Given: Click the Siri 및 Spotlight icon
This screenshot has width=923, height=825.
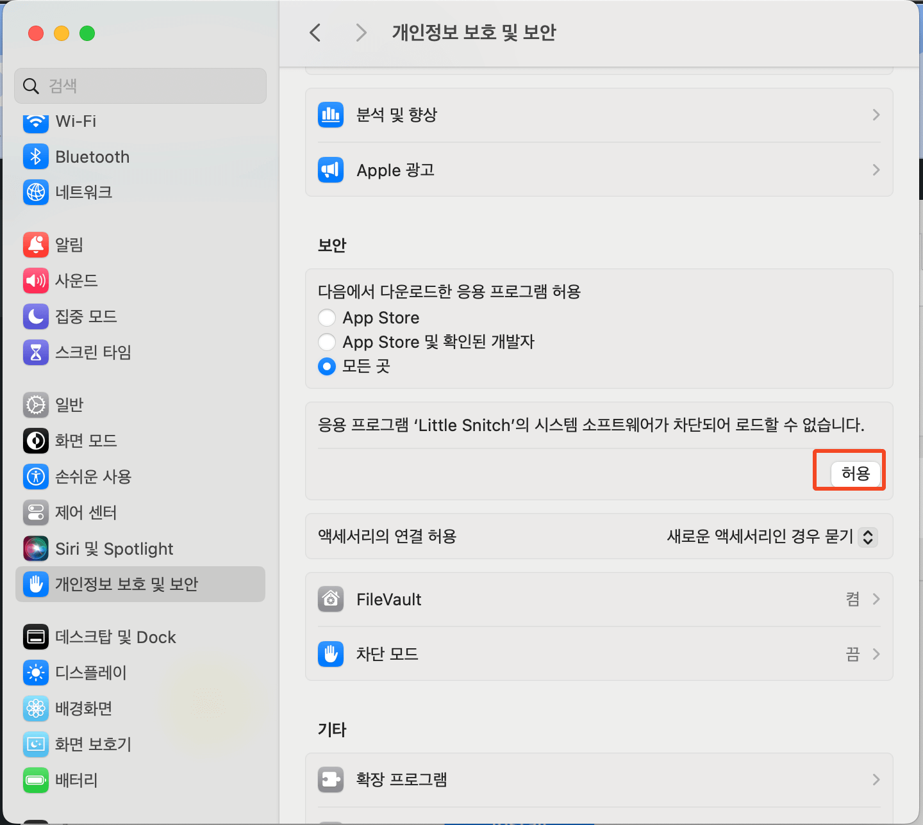Looking at the screenshot, I should (36, 548).
